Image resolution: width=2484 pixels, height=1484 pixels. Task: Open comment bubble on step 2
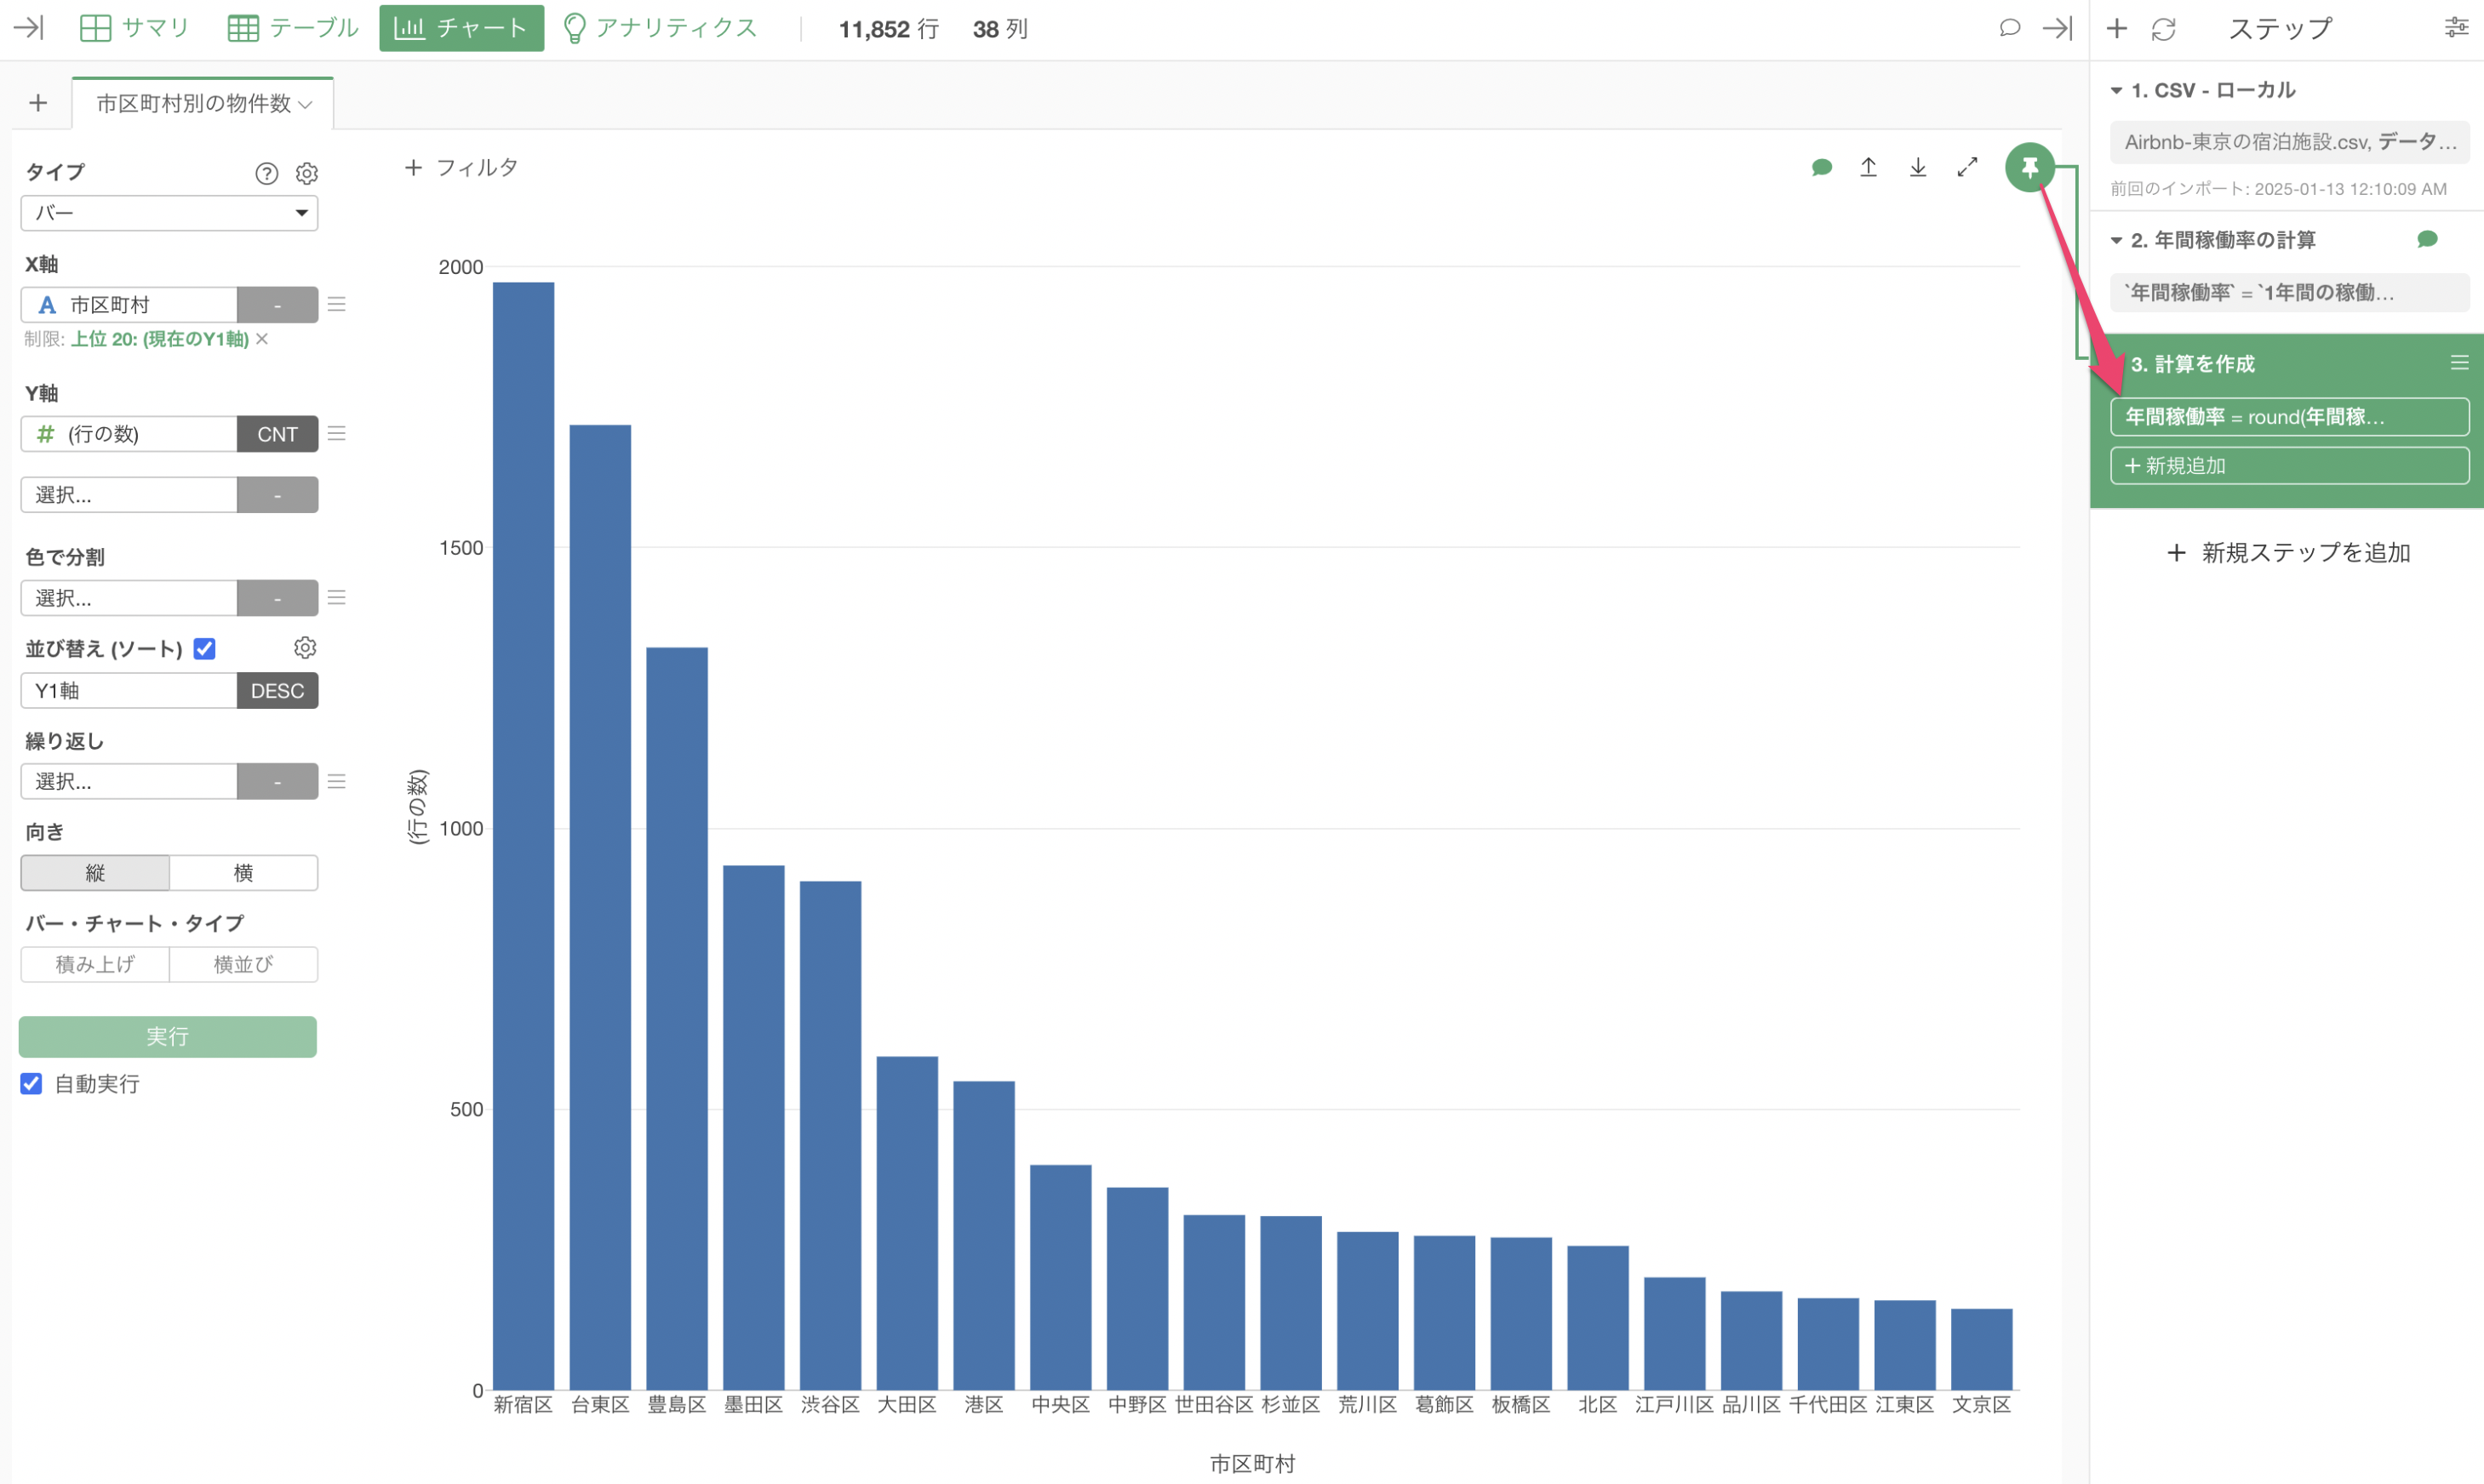[x=2427, y=239]
